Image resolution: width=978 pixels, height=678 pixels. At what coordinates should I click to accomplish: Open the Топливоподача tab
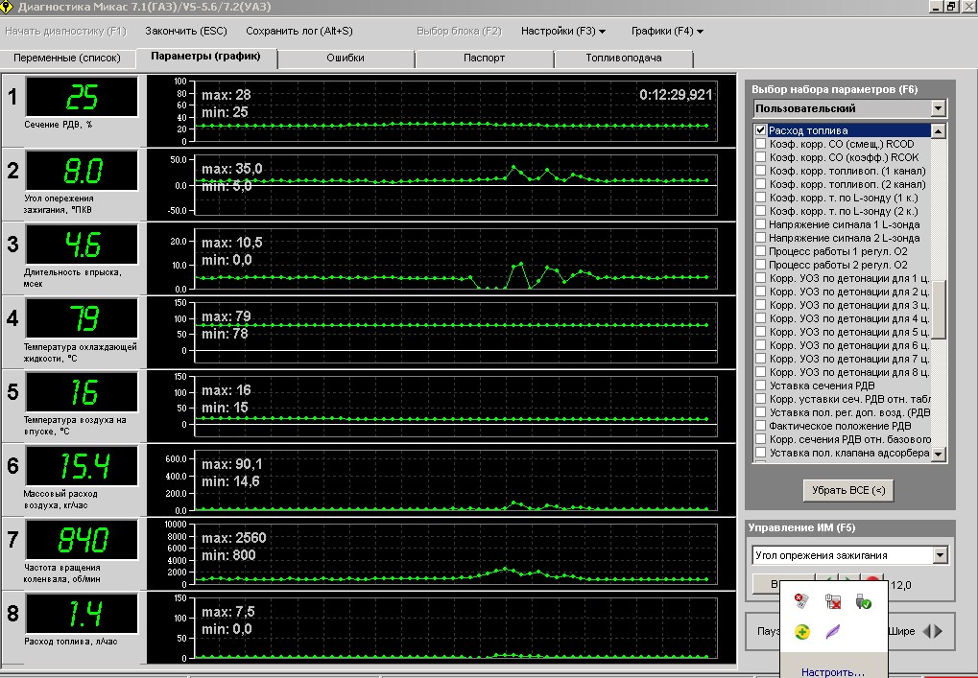(x=624, y=58)
